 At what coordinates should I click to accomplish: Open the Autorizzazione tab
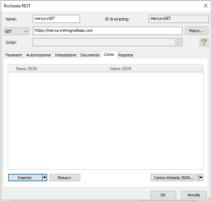pyautogui.click(x=38, y=55)
